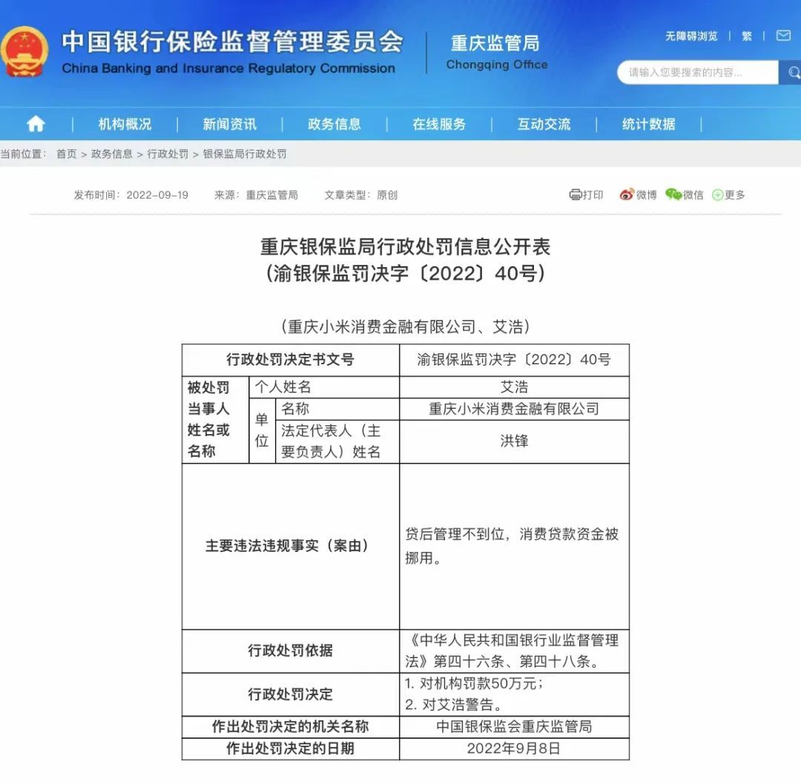Click the national emblem logo

pyautogui.click(x=24, y=52)
